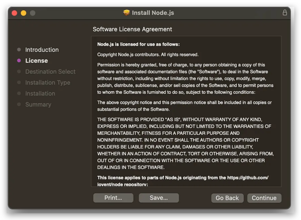Click the bullet beside Installation Type
This screenshot has height=220, width=301.
(19, 82)
